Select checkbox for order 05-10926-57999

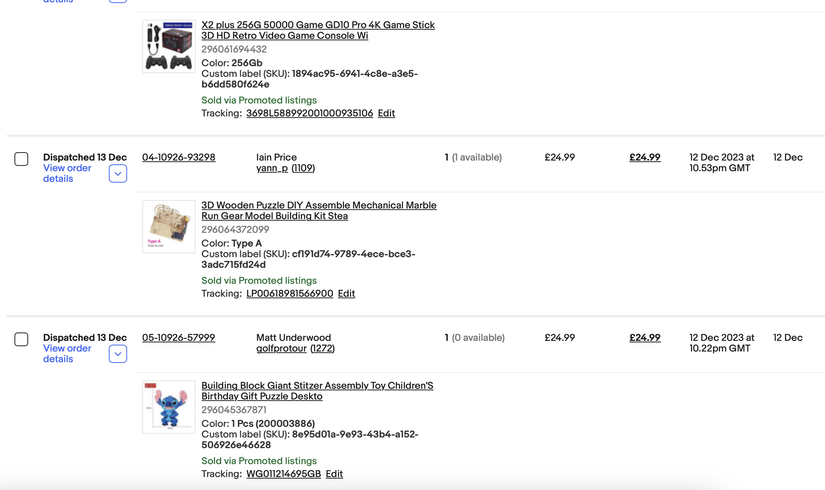click(x=21, y=339)
